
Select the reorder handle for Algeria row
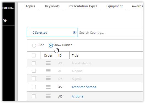click(48, 78)
